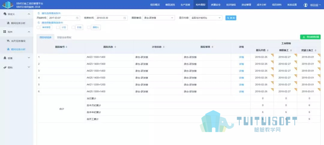Click the 阶段 filter button
The image size is (324, 145).
pos(79,27)
